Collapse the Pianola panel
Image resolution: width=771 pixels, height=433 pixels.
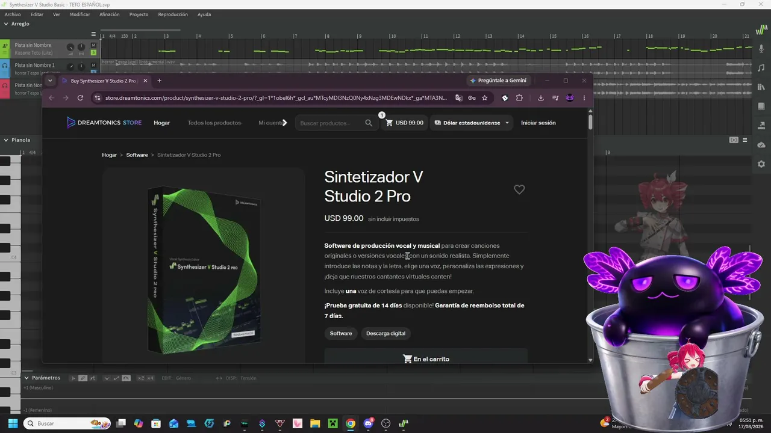[x=6, y=140]
